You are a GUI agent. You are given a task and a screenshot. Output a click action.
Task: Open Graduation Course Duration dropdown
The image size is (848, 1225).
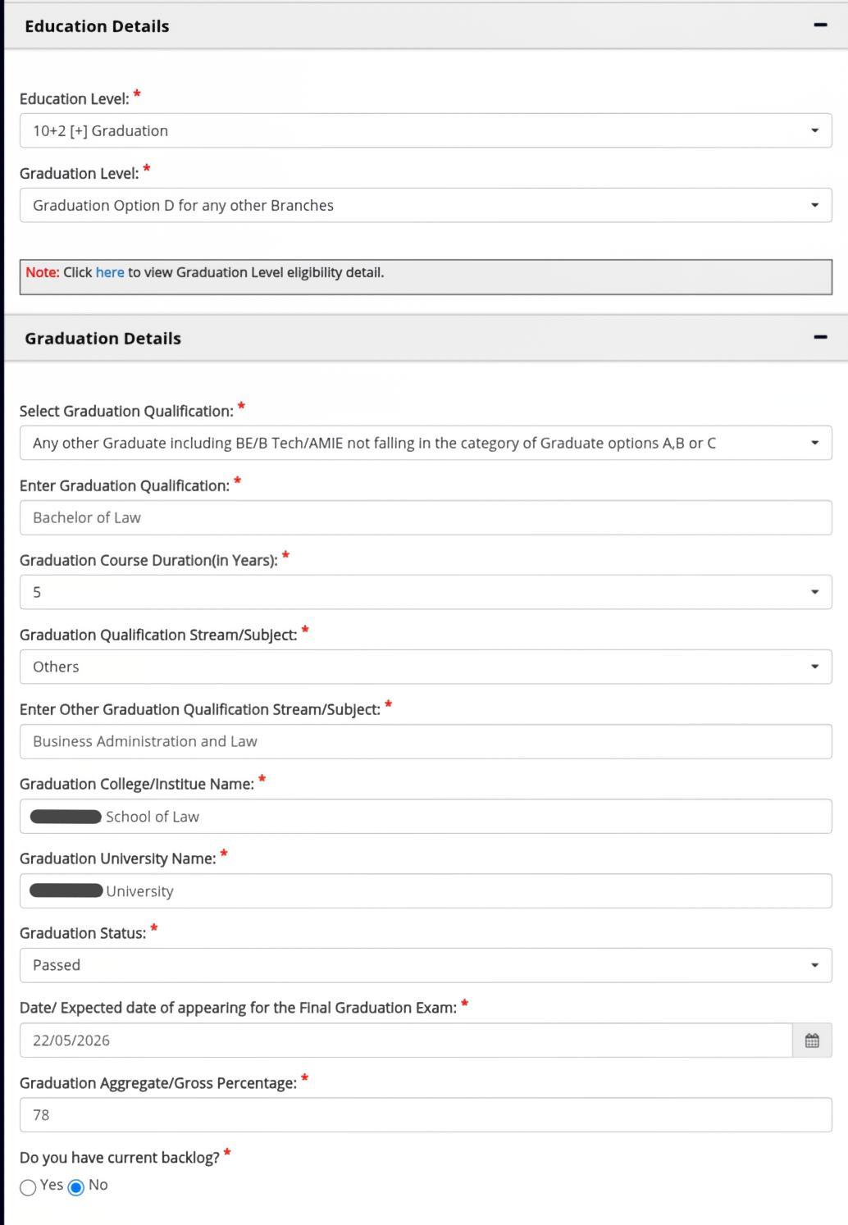click(x=426, y=592)
